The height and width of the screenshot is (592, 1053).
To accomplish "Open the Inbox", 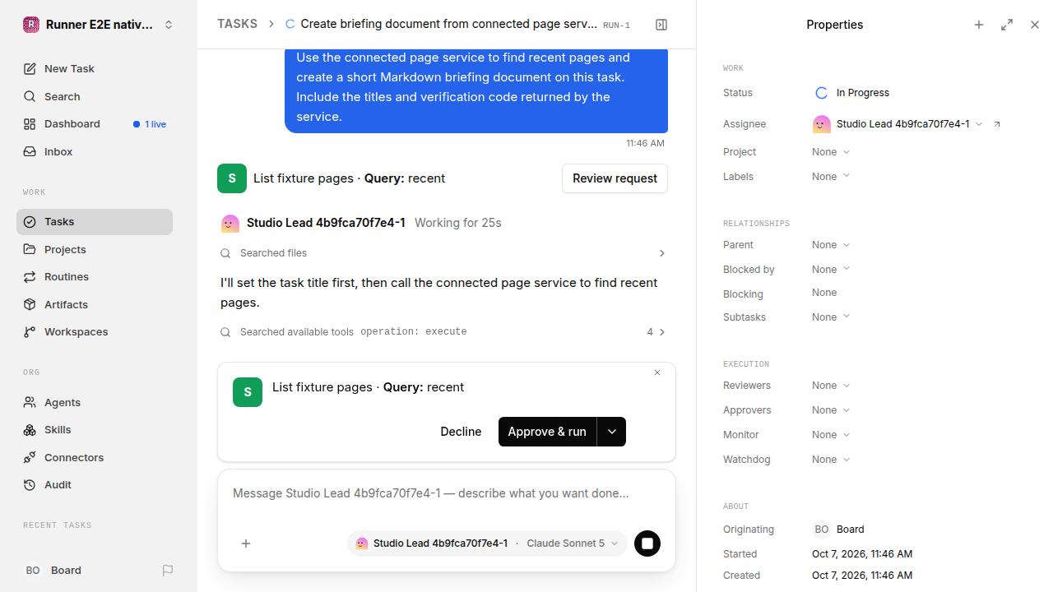I will [95, 151].
